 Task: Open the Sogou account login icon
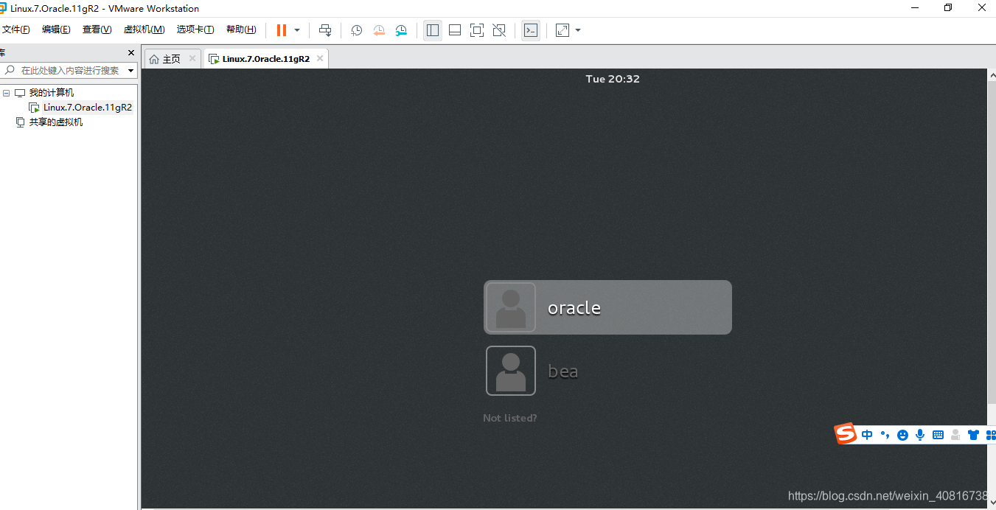click(x=955, y=435)
